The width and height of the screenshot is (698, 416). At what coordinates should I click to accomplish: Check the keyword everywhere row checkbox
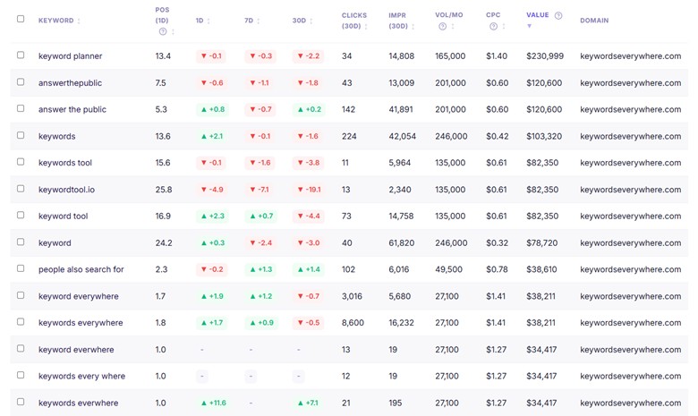(x=21, y=295)
